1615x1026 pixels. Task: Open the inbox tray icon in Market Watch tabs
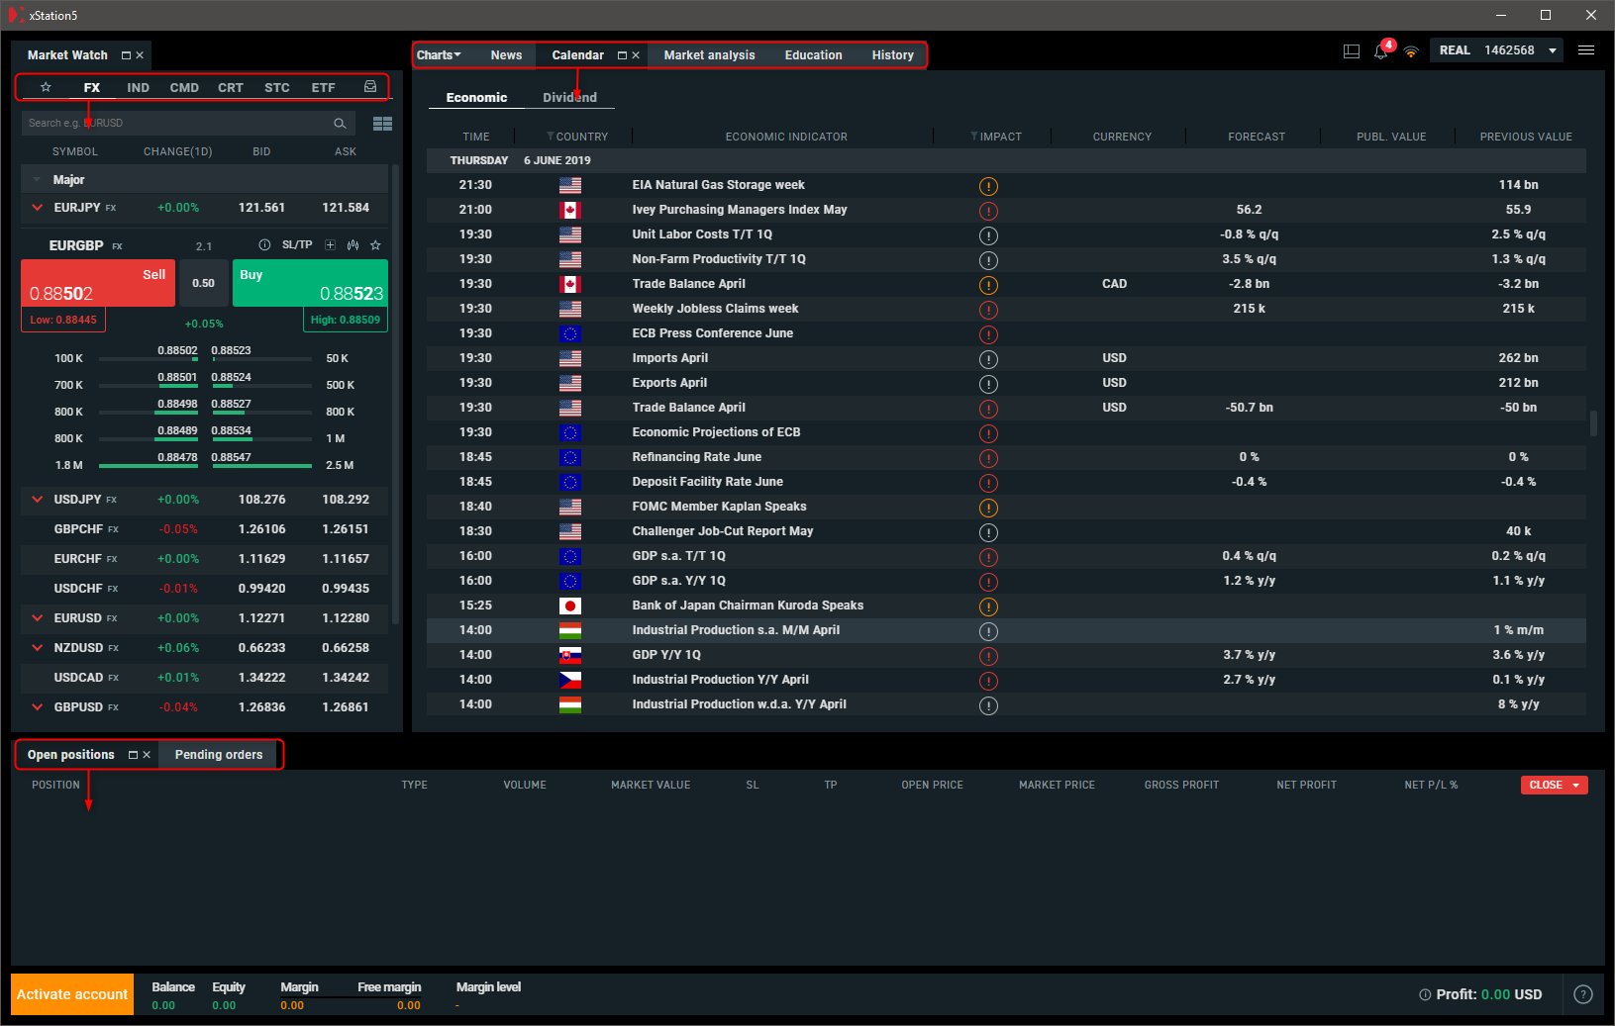[370, 87]
